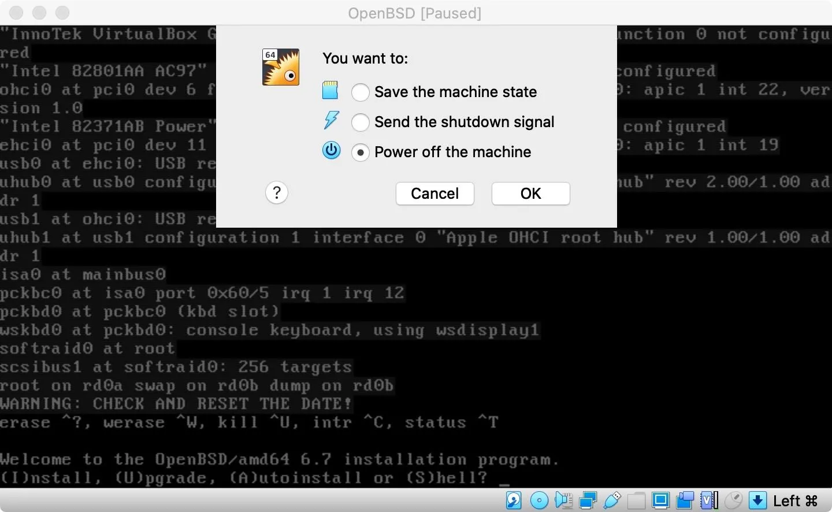The width and height of the screenshot is (832, 512).
Task: Click keyboard capture arrow indicator
Action: (757, 500)
